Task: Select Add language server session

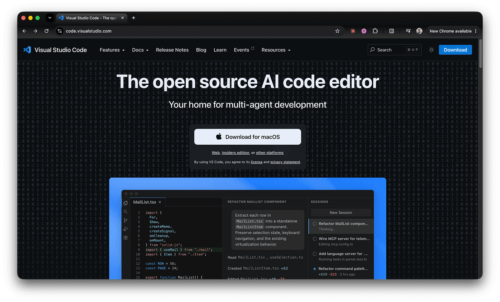Action: pos(341,256)
